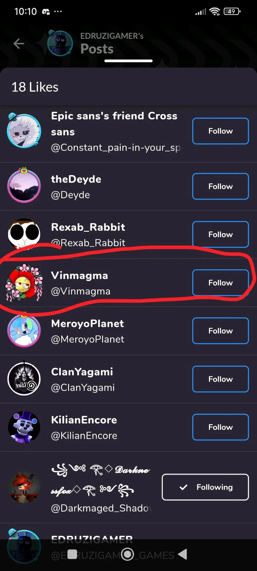Follow MeroyoPlanet

(220, 330)
